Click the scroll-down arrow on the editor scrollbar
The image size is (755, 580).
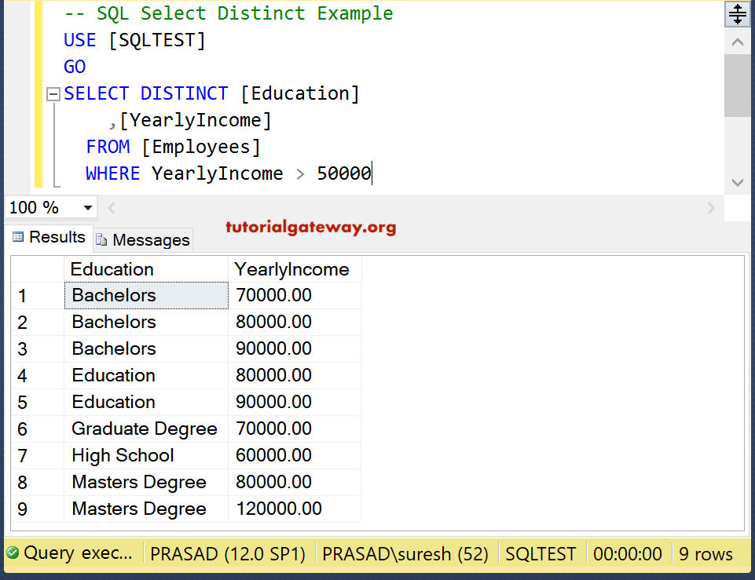coord(737,182)
